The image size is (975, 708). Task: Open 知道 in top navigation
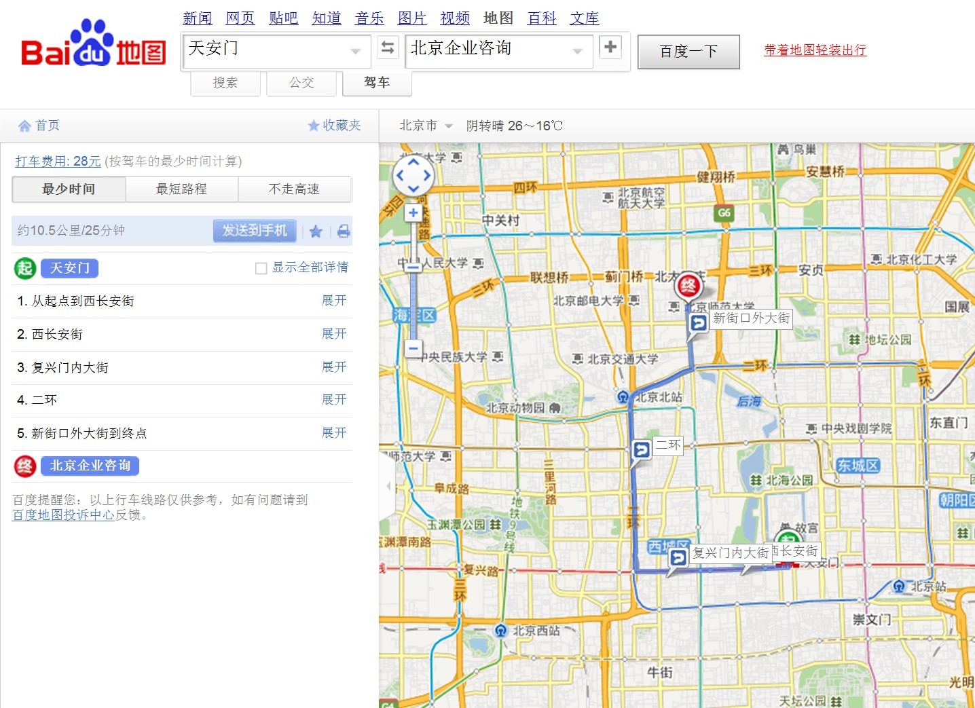pos(327,18)
